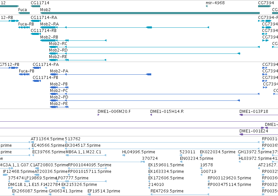Click EST GH06341.3prime
The height and width of the screenshot is (196, 278).
[50, 194]
